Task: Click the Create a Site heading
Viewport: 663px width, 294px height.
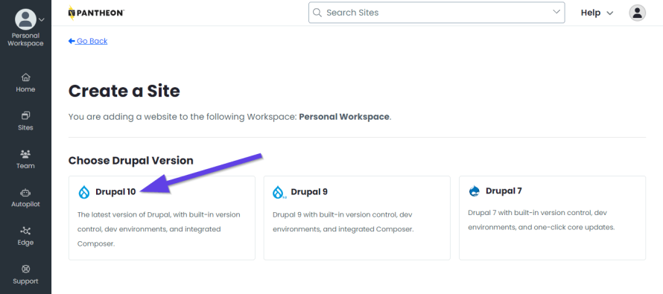Action: [x=124, y=91]
